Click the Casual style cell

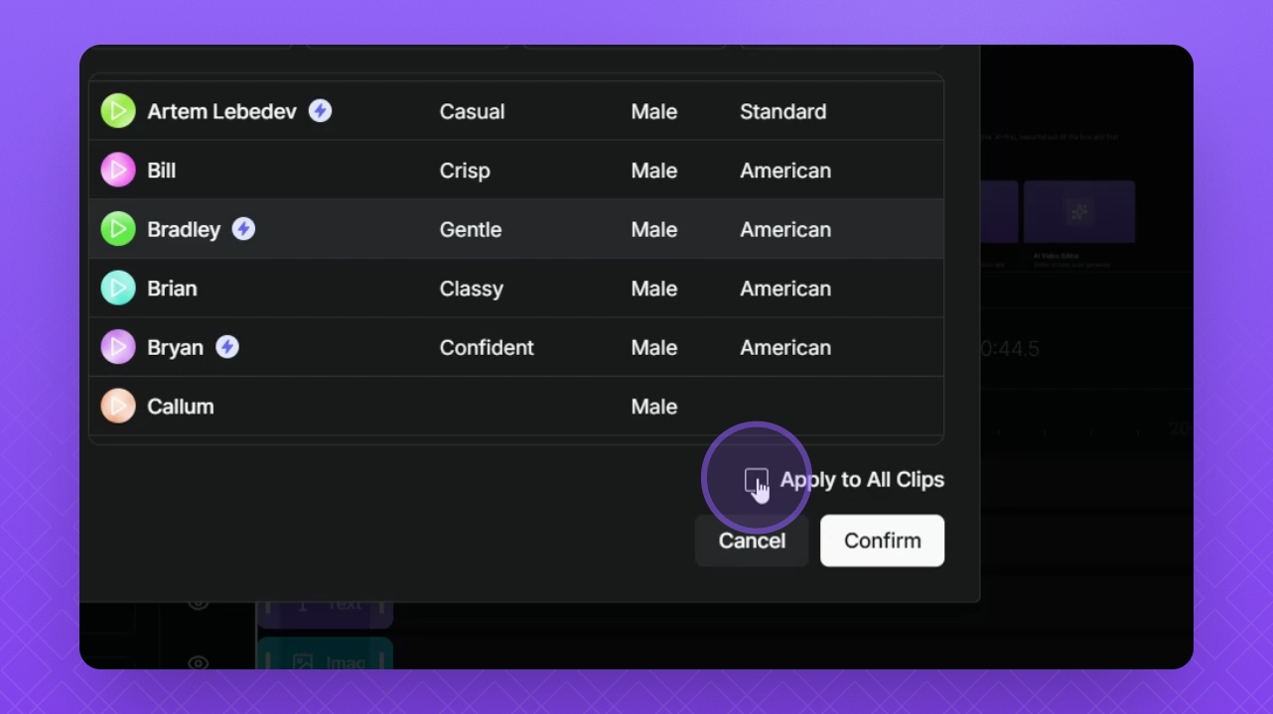click(x=473, y=111)
